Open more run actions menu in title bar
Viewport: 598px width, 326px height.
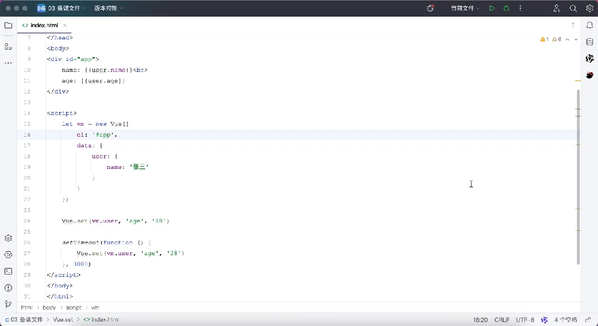pyautogui.click(x=520, y=8)
